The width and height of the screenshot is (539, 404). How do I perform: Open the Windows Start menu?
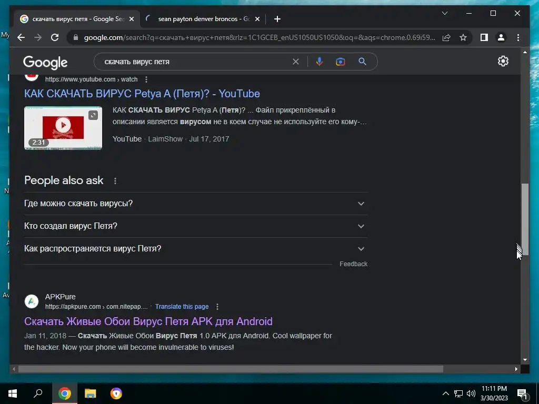click(13, 393)
